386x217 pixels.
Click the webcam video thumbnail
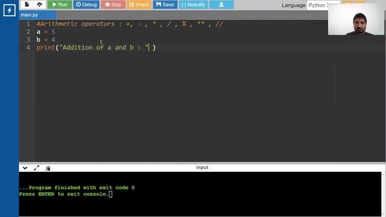(x=356, y=19)
